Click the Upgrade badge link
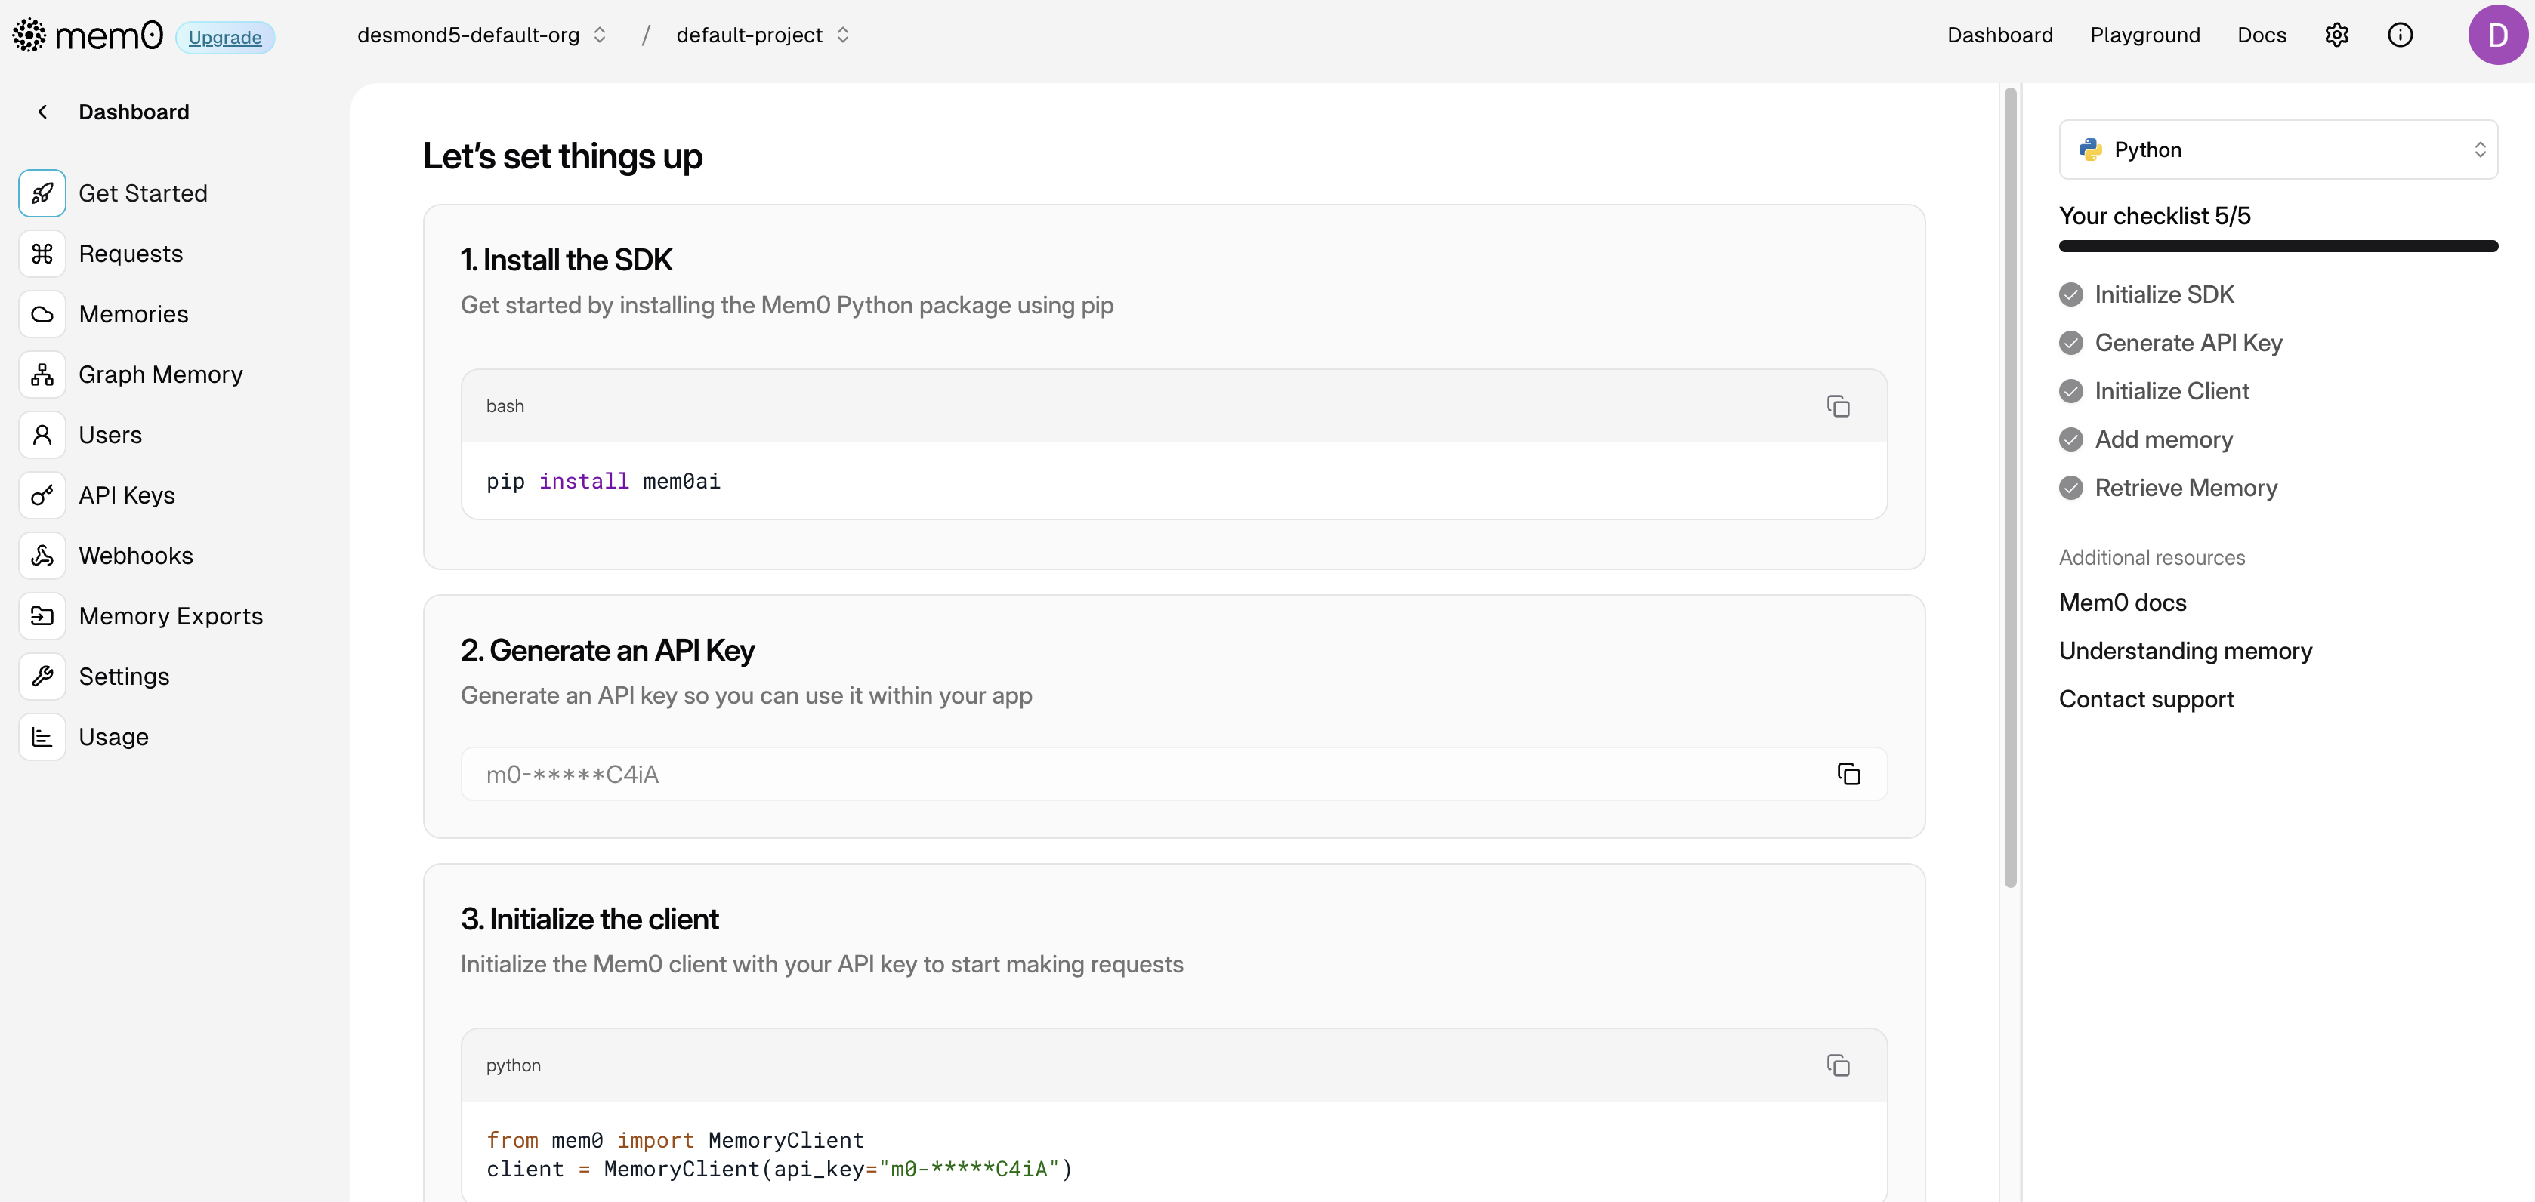The width and height of the screenshot is (2535, 1202). [x=224, y=38]
